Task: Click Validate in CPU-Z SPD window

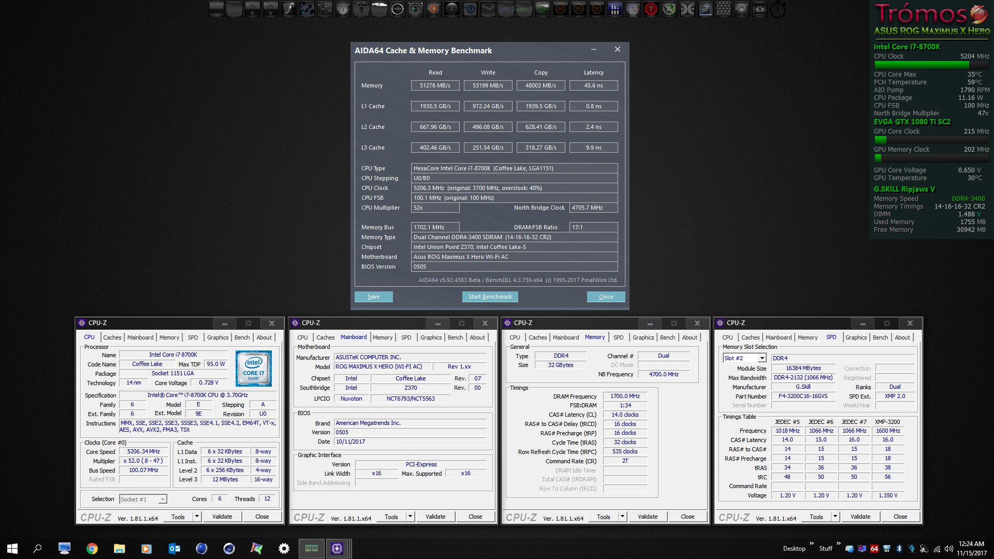Action: coord(860,517)
